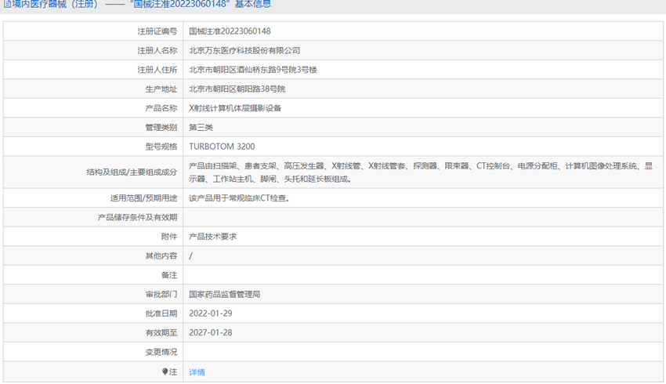
Task: Select model value TURBOTOM 3200
Action: coord(223,147)
